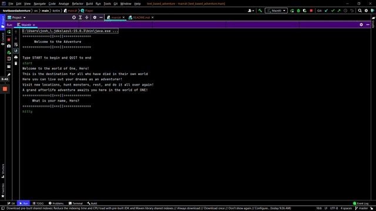376x211 pixels.
Task: Toggle the Project tool window sidebar button
Action: [2, 22]
